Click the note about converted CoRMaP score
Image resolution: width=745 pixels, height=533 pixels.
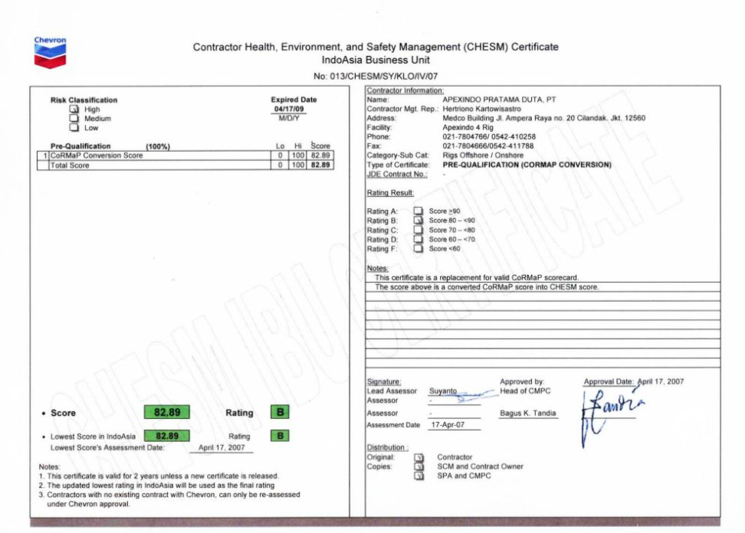pyautogui.click(x=487, y=287)
